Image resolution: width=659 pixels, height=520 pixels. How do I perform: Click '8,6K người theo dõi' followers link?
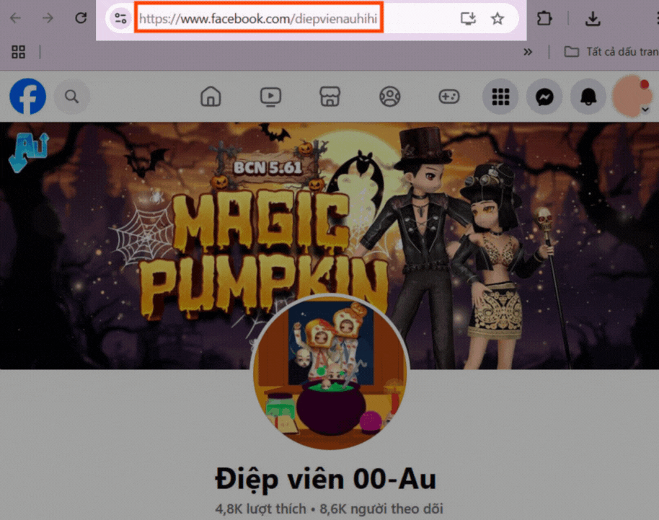(381, 508)
